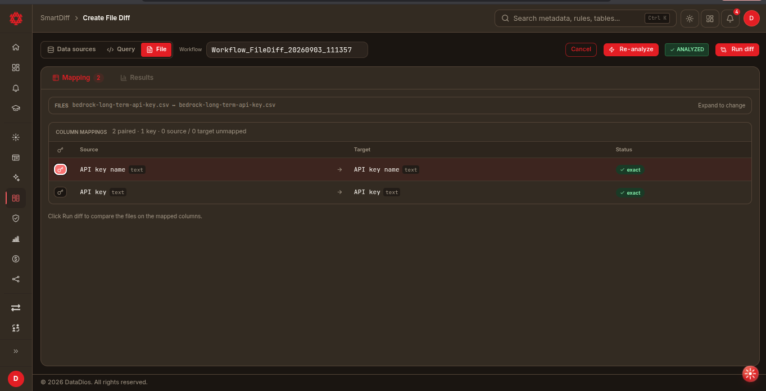Click the Re-analyze button

point(631,50)
